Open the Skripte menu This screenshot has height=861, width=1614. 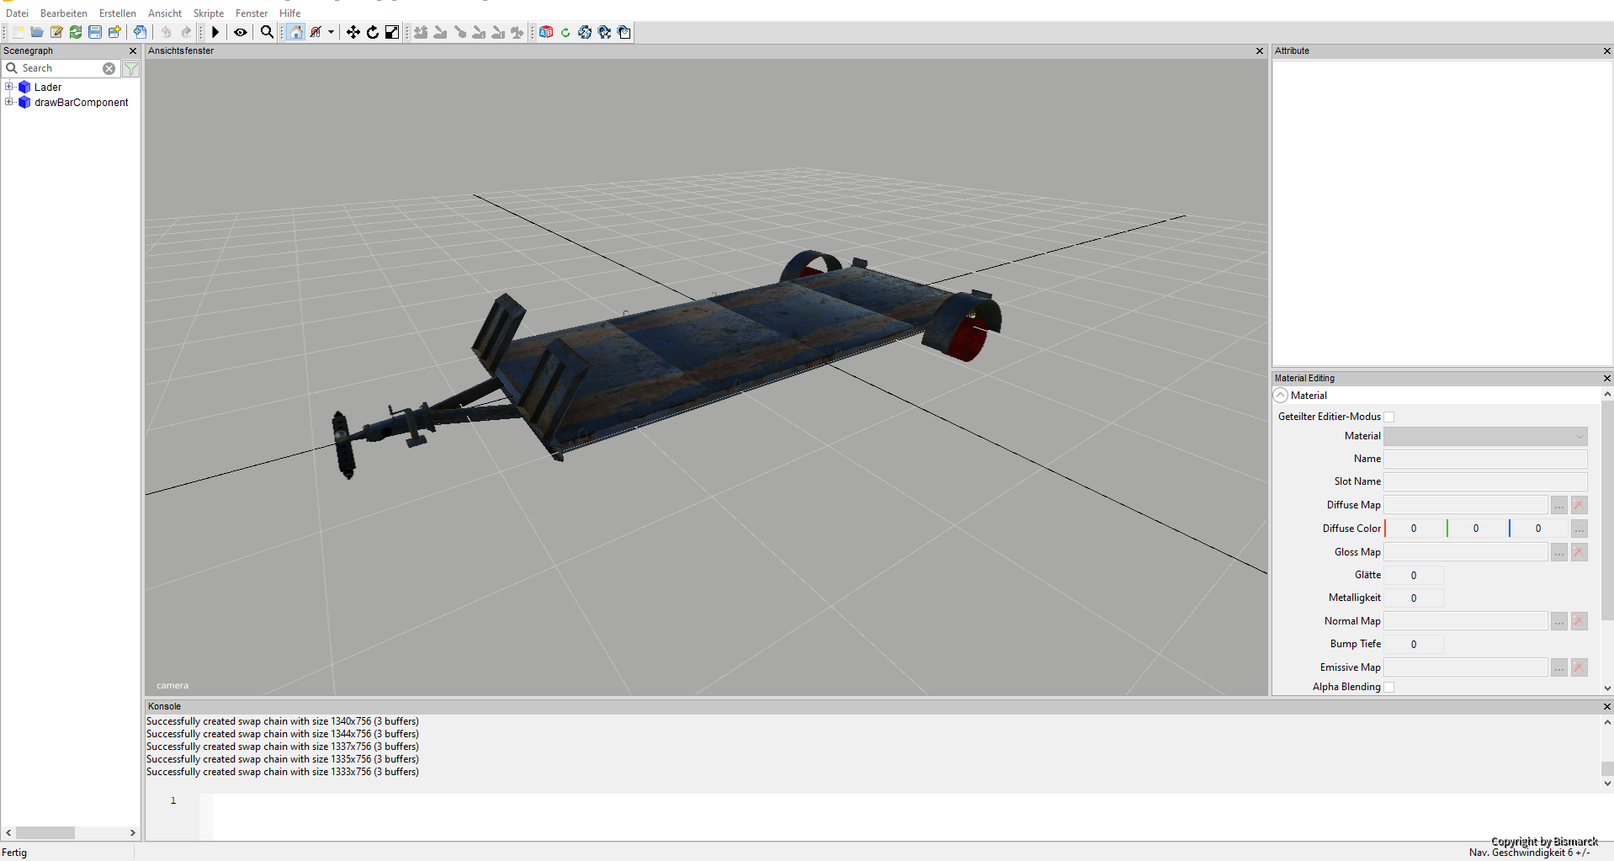pos(209,13)
